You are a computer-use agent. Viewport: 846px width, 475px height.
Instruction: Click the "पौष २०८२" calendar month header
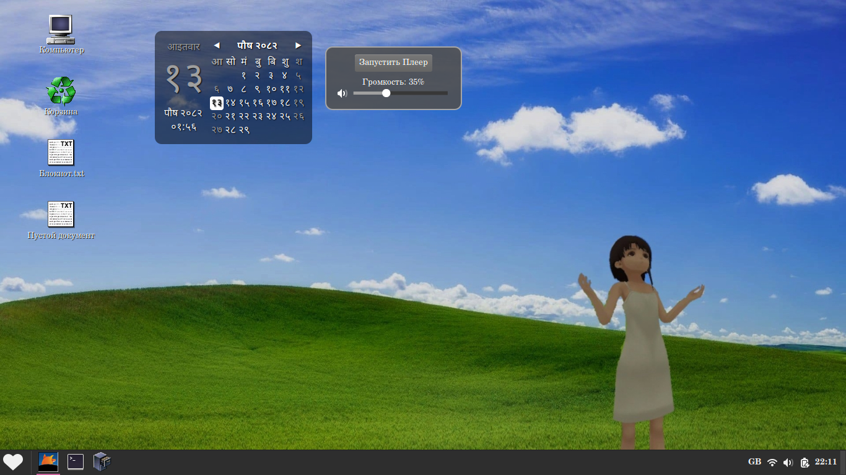[x=257, y=45]
